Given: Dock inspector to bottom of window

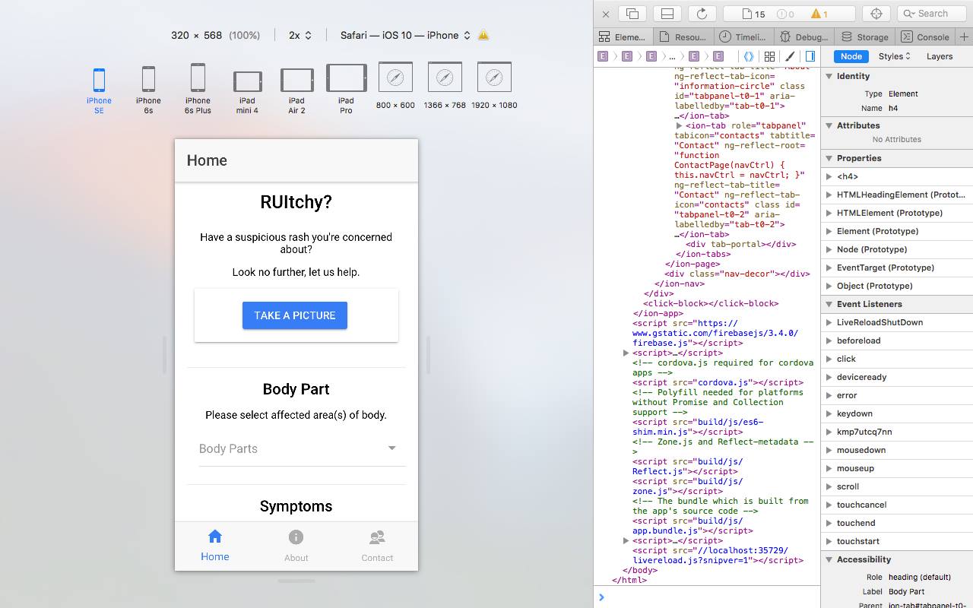Looking at the screenshot, I should [x=667, y=14].
